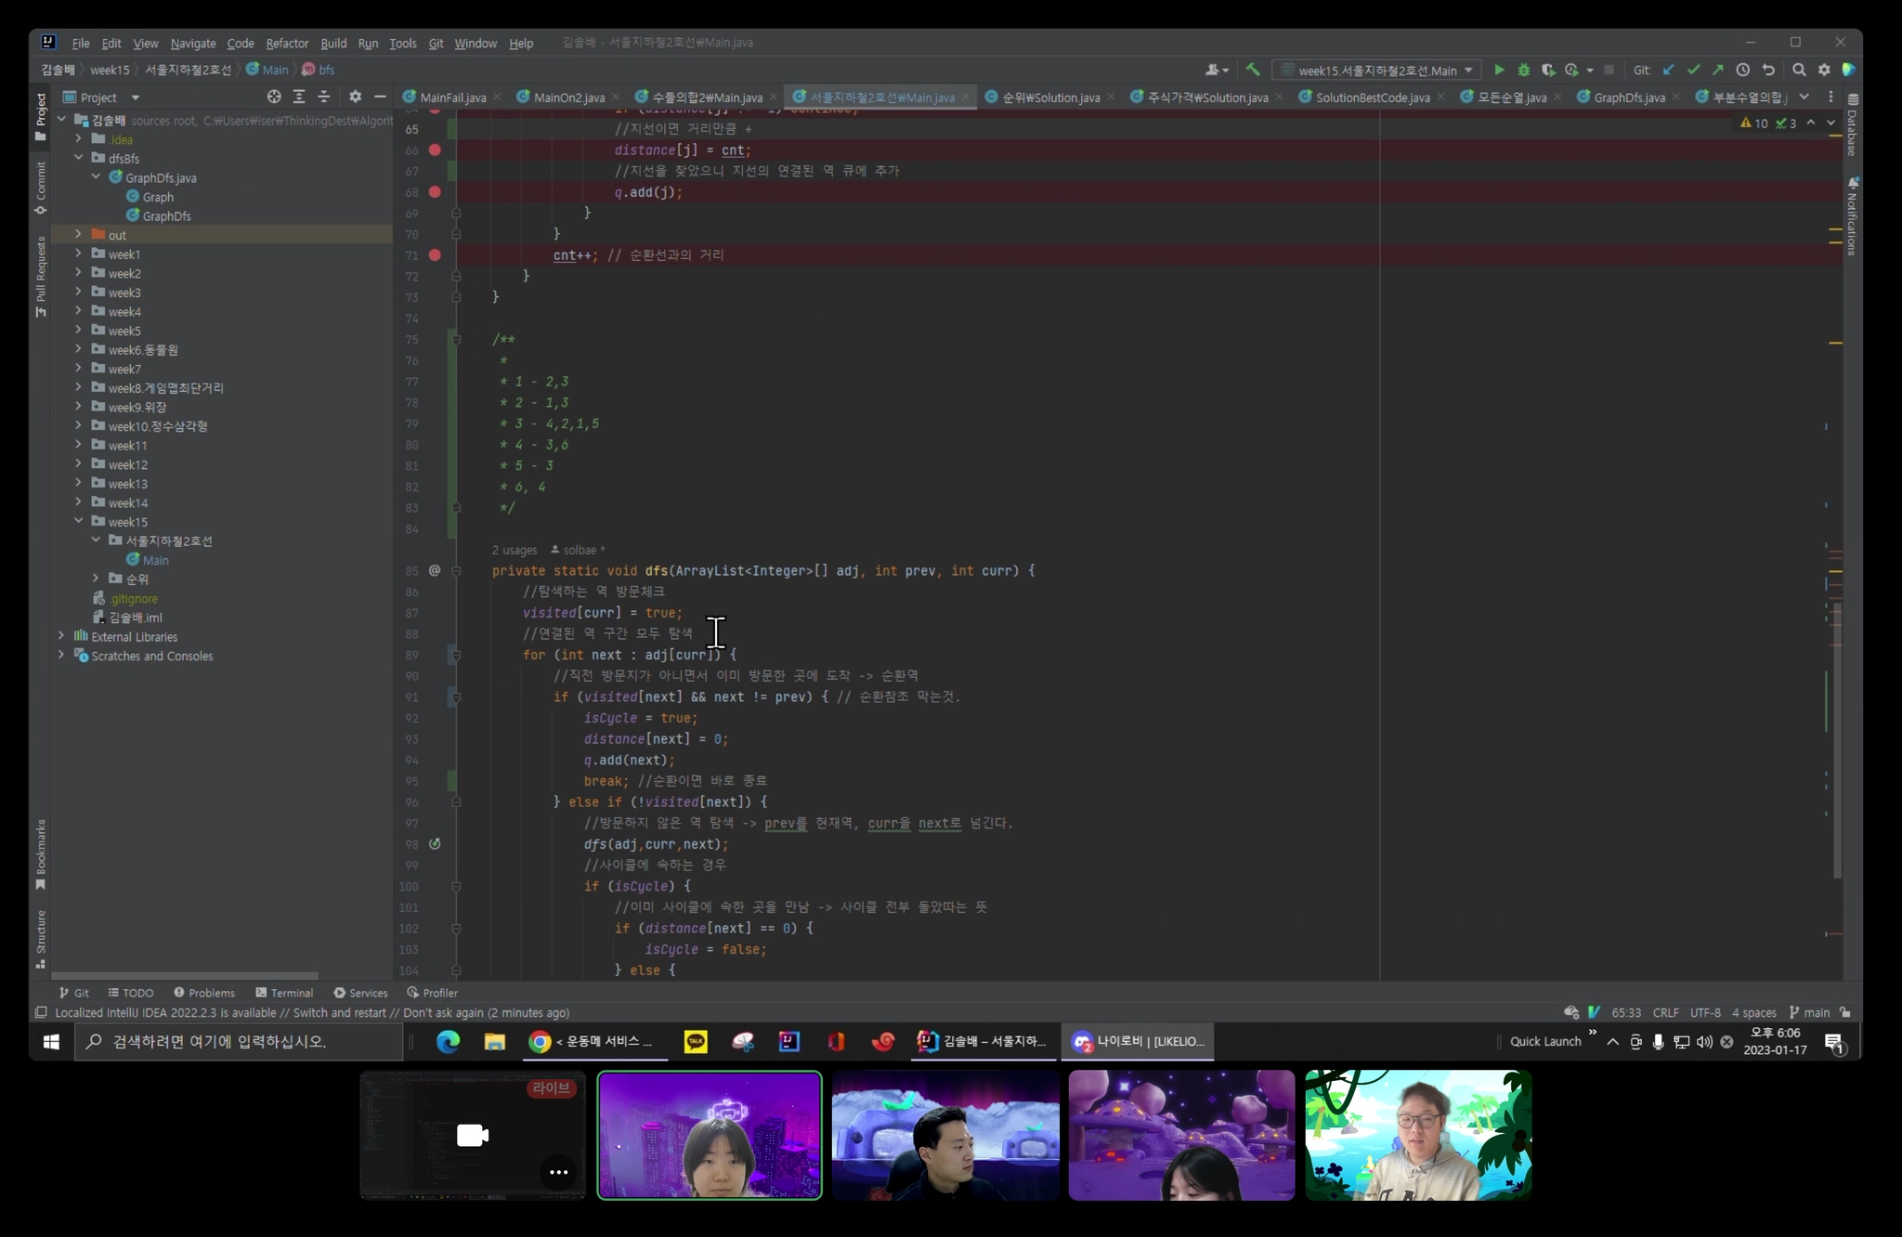The height and width of the screenshot is (1237, 1902).
Task: Open Search Everywhere magnifier
Action: pos(1799,70)
